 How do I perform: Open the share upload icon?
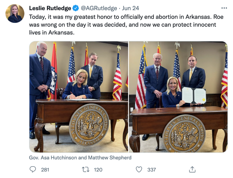coord(192,169)
